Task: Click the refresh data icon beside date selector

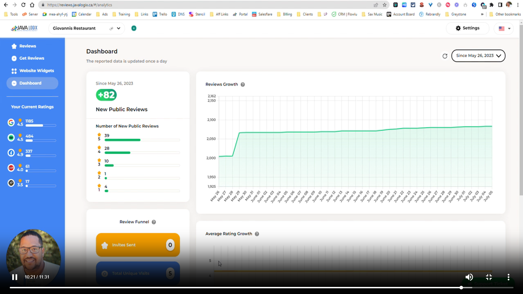Action: (445, 56)
